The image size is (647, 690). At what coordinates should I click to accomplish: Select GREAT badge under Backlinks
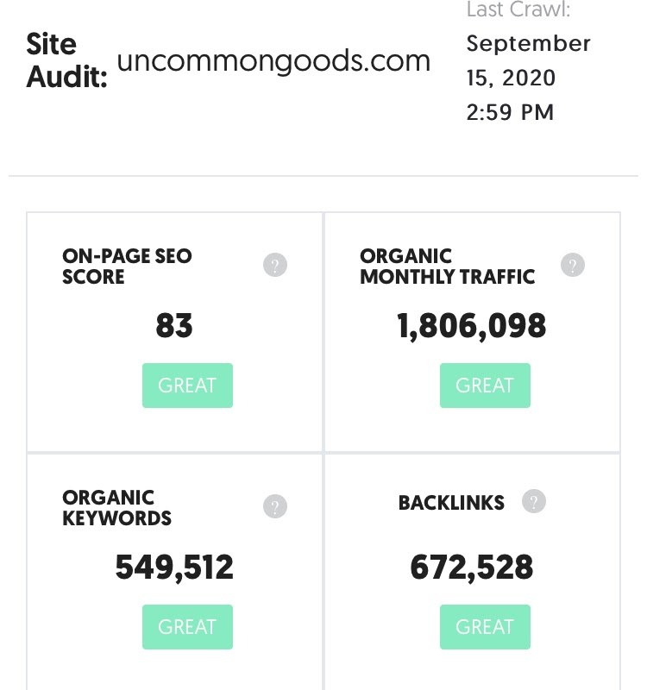pos(485,627)
